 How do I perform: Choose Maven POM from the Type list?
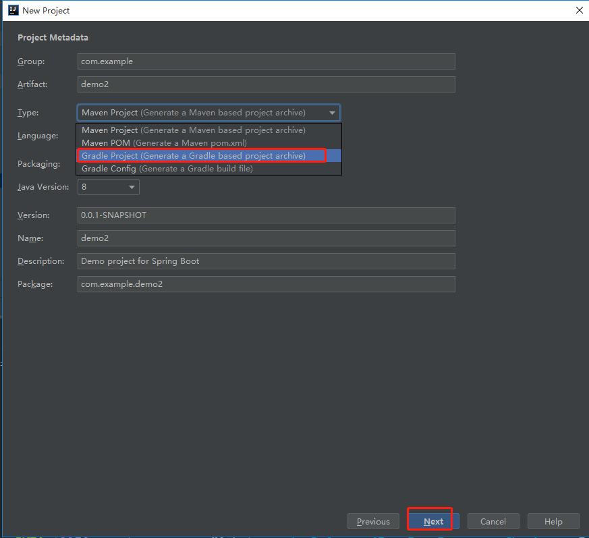pos(209,143)
